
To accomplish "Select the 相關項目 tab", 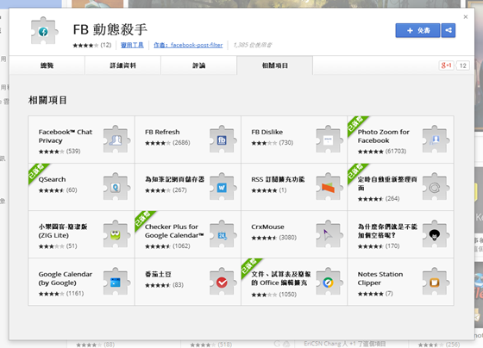I will point(275,65).
